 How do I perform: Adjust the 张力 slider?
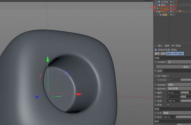183,117
